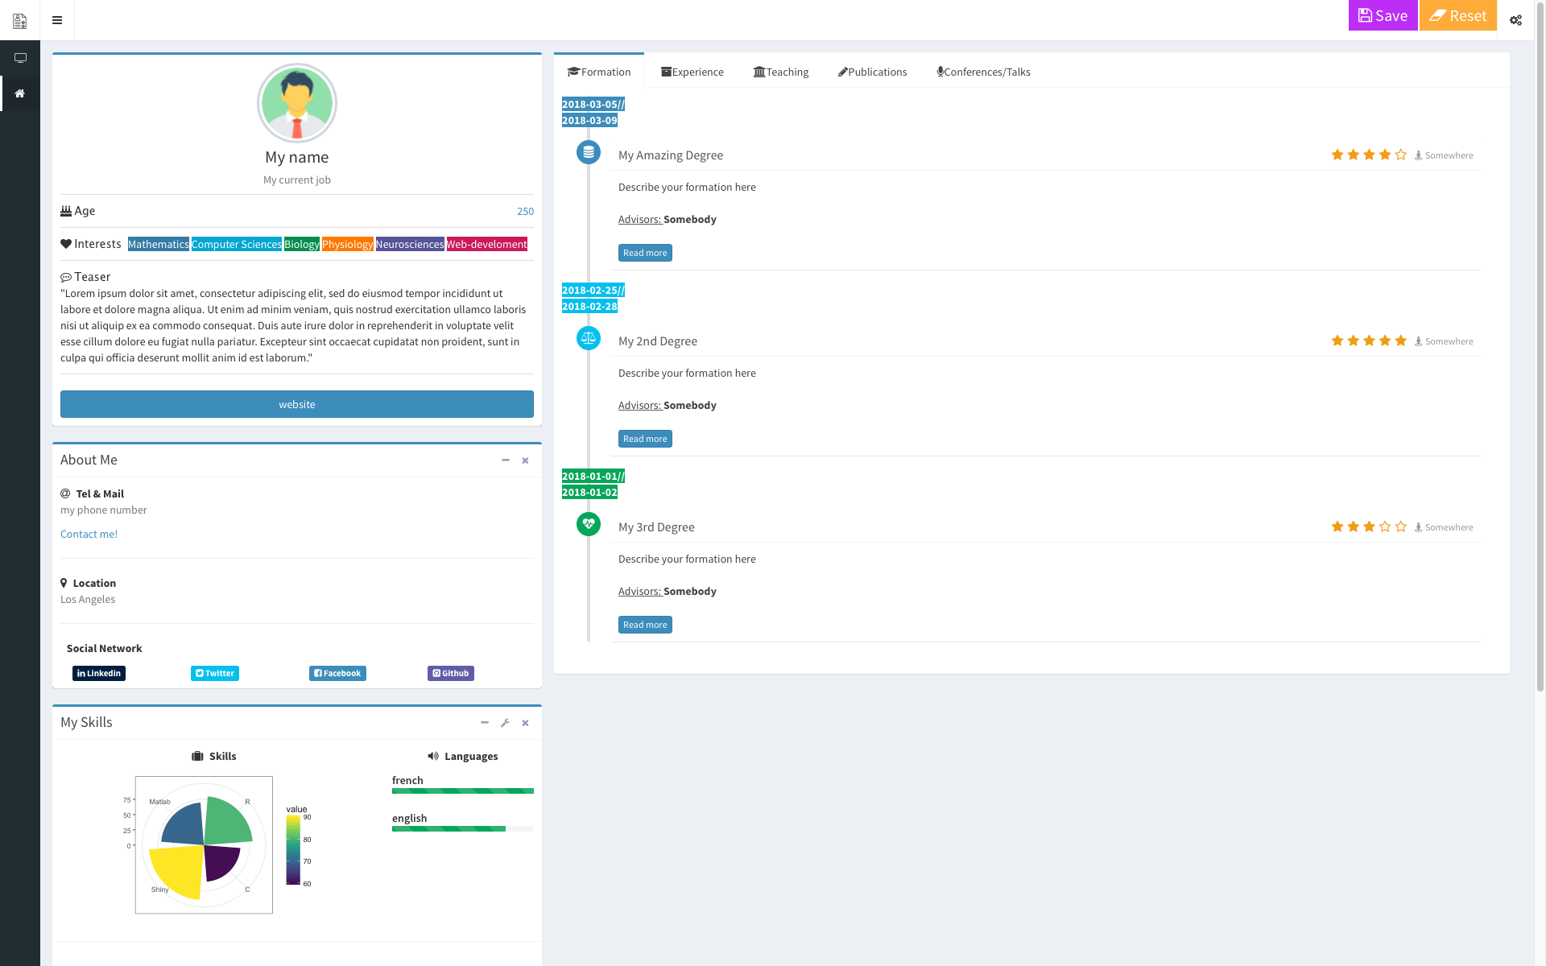Click the My current job subtitle

tap(297, 180)
